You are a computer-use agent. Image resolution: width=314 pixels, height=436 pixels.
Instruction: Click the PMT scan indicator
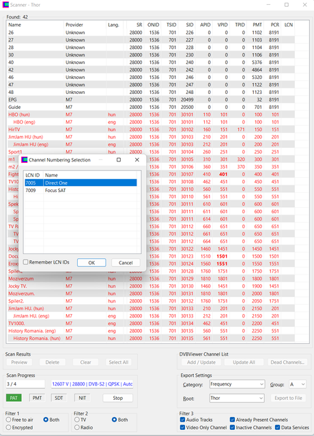tap(37, 398)
